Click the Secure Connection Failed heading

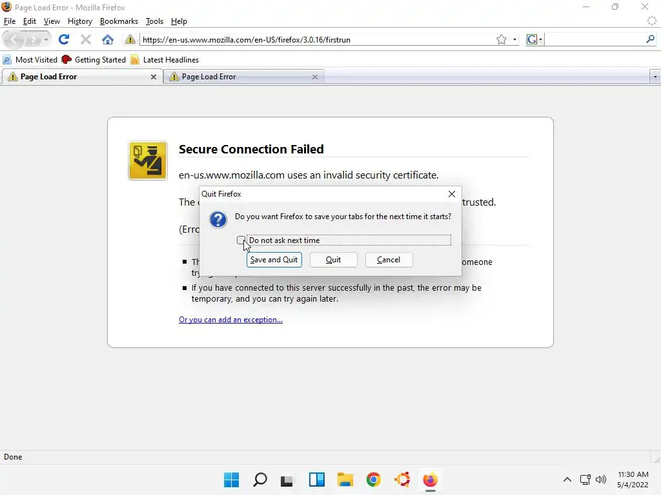(251, 149)
